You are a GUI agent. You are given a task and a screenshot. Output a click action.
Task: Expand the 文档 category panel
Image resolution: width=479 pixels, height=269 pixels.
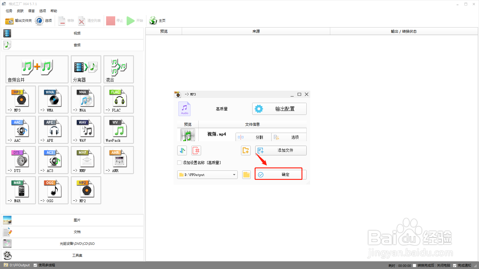click(73, 232)
